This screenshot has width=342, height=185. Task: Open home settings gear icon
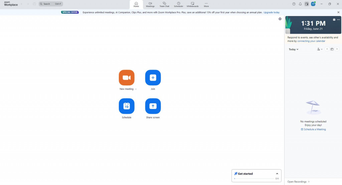pyautogui.click(x=280, y=19)
